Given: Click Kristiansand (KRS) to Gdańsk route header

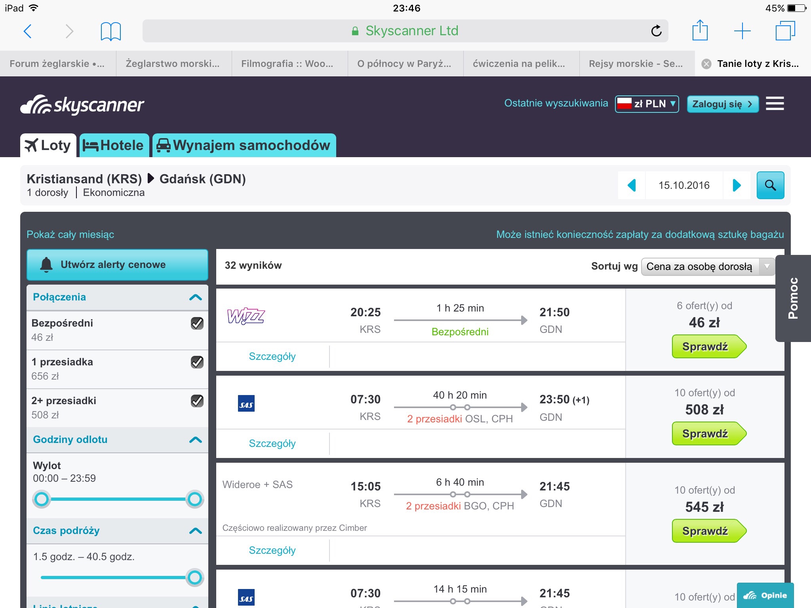Looking at the screenshot, I should pyautogui.click(x=136, y=179).
